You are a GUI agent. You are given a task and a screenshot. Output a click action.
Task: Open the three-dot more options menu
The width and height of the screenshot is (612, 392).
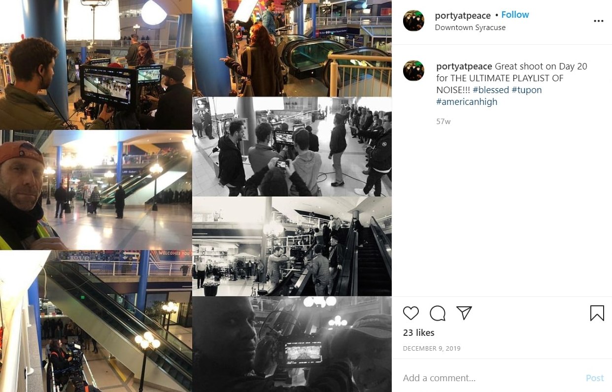coord(599,21)
